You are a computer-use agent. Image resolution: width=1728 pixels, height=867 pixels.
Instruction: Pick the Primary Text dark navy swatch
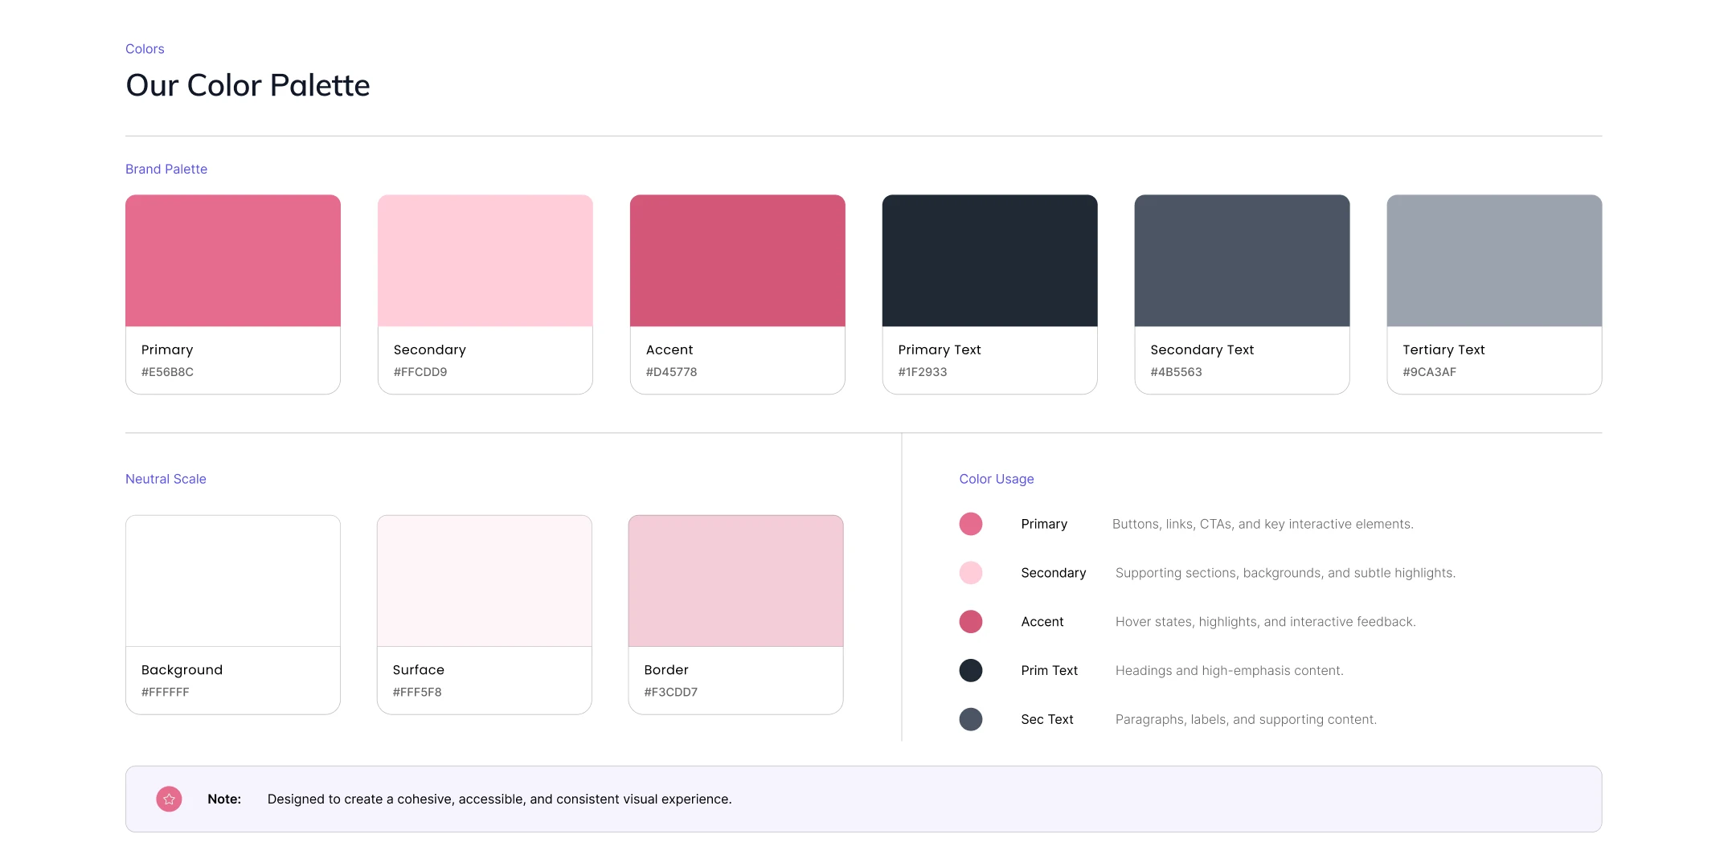pyautogui.click(x=990, y=260)
